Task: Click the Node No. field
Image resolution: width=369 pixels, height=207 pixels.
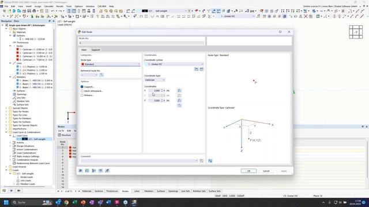Action: (x=141, y=43)
